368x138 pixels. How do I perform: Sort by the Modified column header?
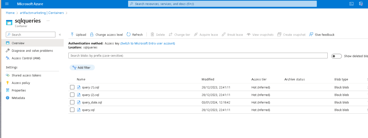coord(208,79)
